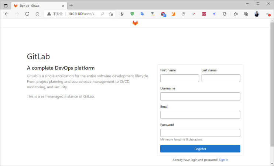The width and height of the screenshot is (274, 166).
Task: Minimize the browser window
Action: coord(247,4)
